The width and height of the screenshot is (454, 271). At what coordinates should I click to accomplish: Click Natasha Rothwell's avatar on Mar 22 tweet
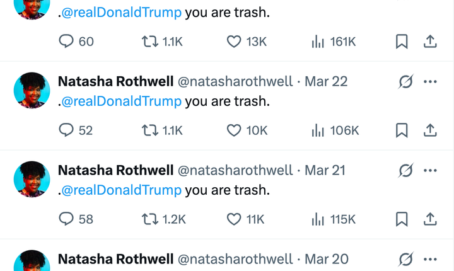point(32,90)
